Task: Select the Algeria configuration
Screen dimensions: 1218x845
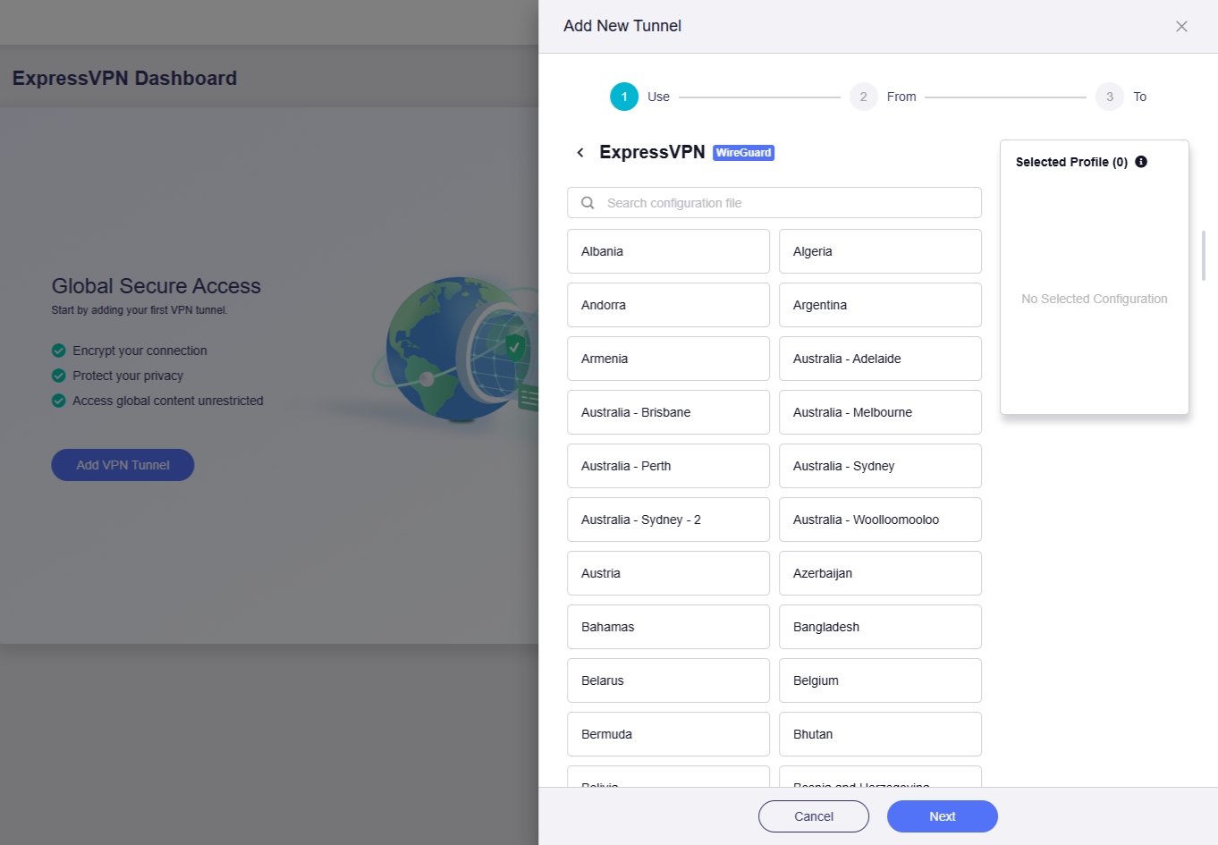Action: pos(880,251)
